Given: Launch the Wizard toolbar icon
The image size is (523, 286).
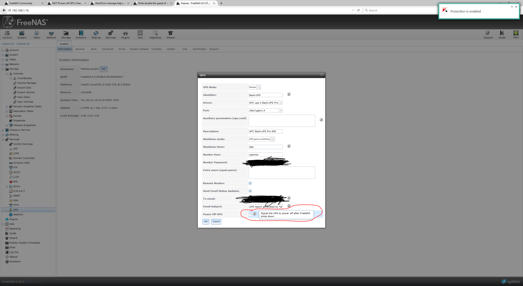Looking at the screenshot, I should (x=171, y=35).
